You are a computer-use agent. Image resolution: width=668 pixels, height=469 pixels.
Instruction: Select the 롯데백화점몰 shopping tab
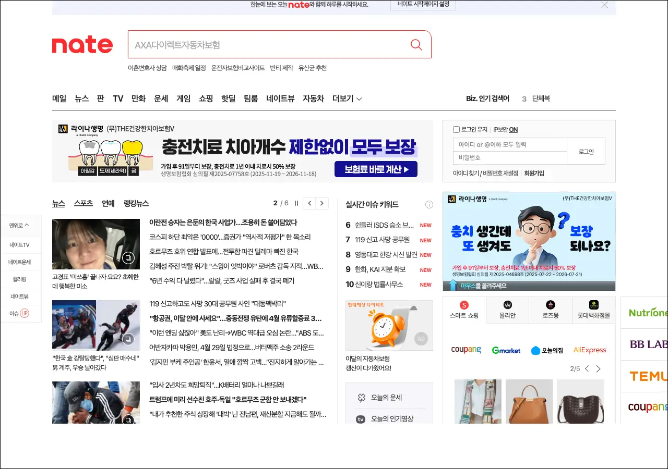(593, 311)
